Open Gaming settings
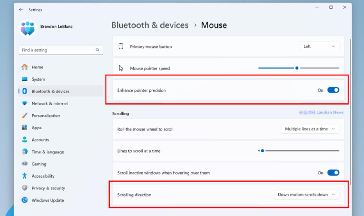 click(61, 164)
